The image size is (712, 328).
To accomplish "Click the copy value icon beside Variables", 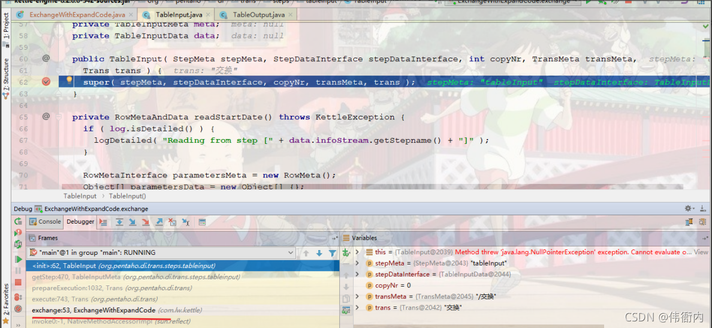I will pos(346,299).
